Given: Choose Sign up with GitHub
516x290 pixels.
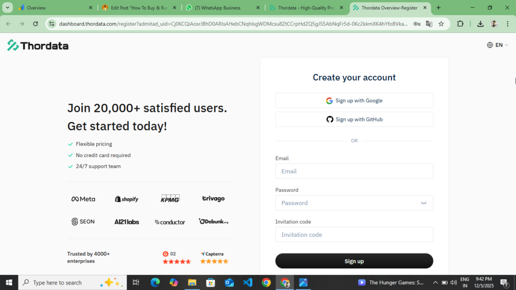Looking at the screenshot, I should click(x=354, y=119).
